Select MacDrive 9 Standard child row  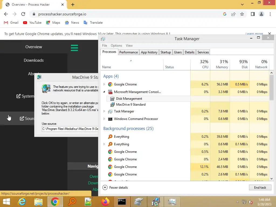tap(149, 105)
